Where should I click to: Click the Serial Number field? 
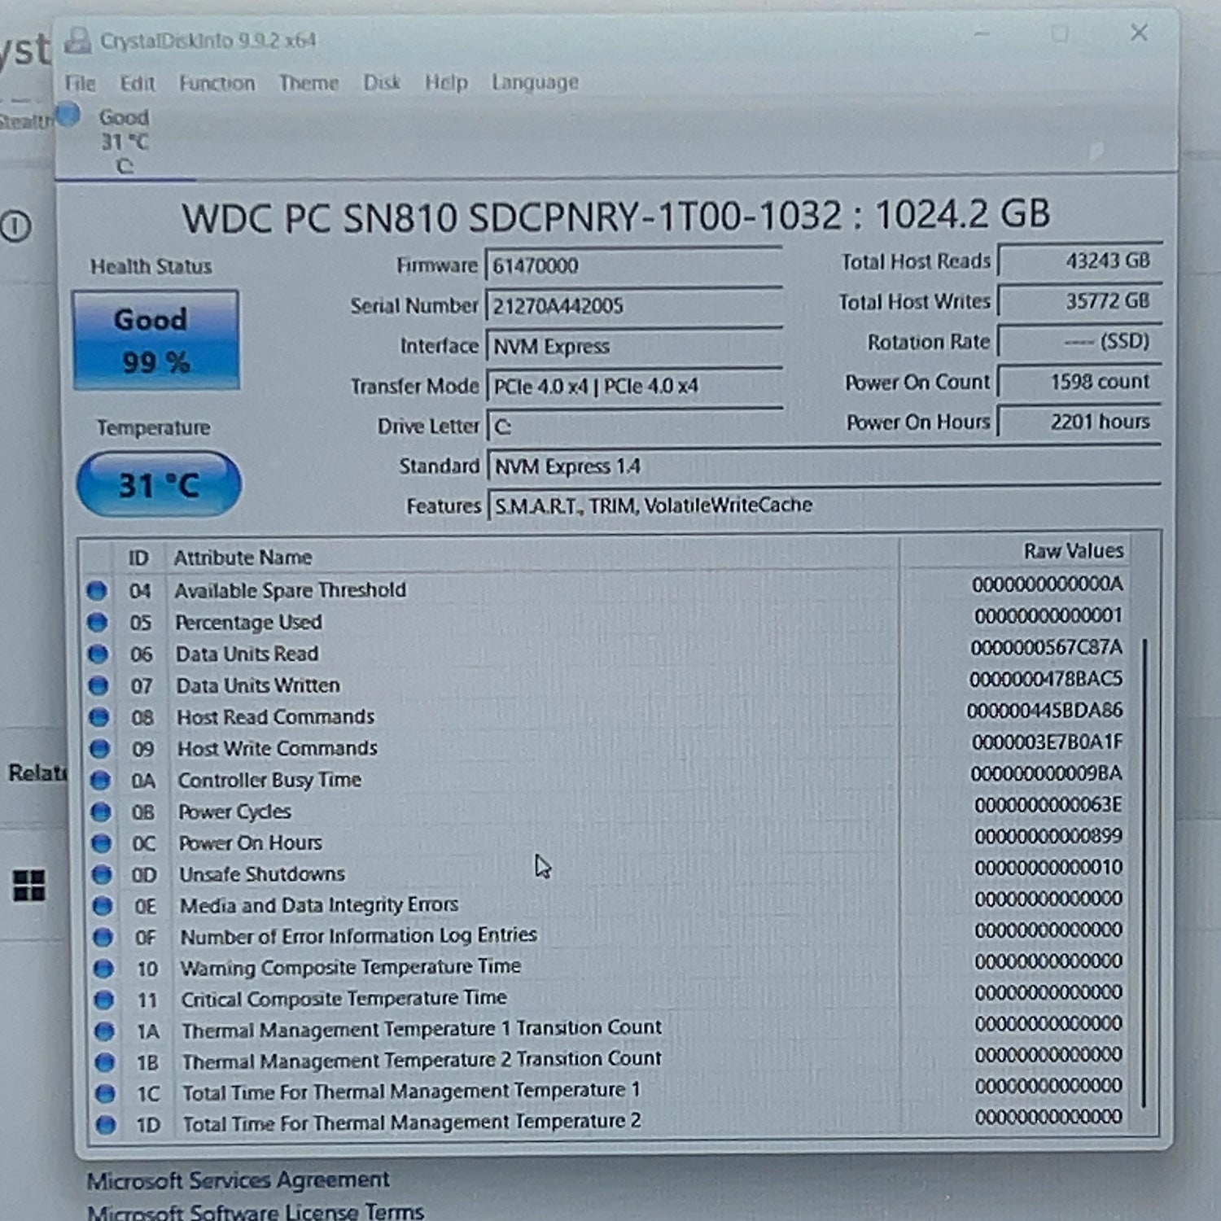pyautogui.click(x=633, y=306)
